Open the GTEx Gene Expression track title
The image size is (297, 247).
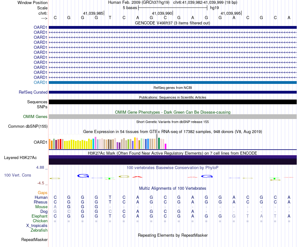click(173, 132)
